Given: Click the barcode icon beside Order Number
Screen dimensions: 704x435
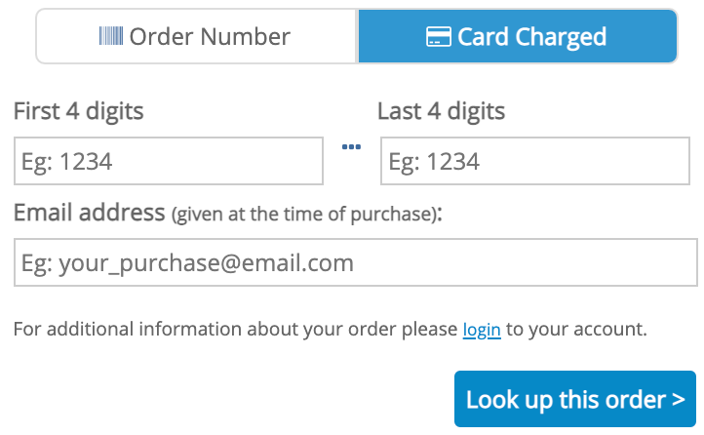Looking at the screenshot, I should (111, 36).
